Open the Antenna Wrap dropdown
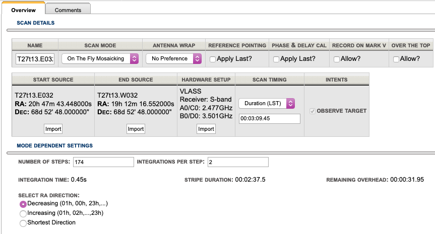 click(x=173, y=59)
